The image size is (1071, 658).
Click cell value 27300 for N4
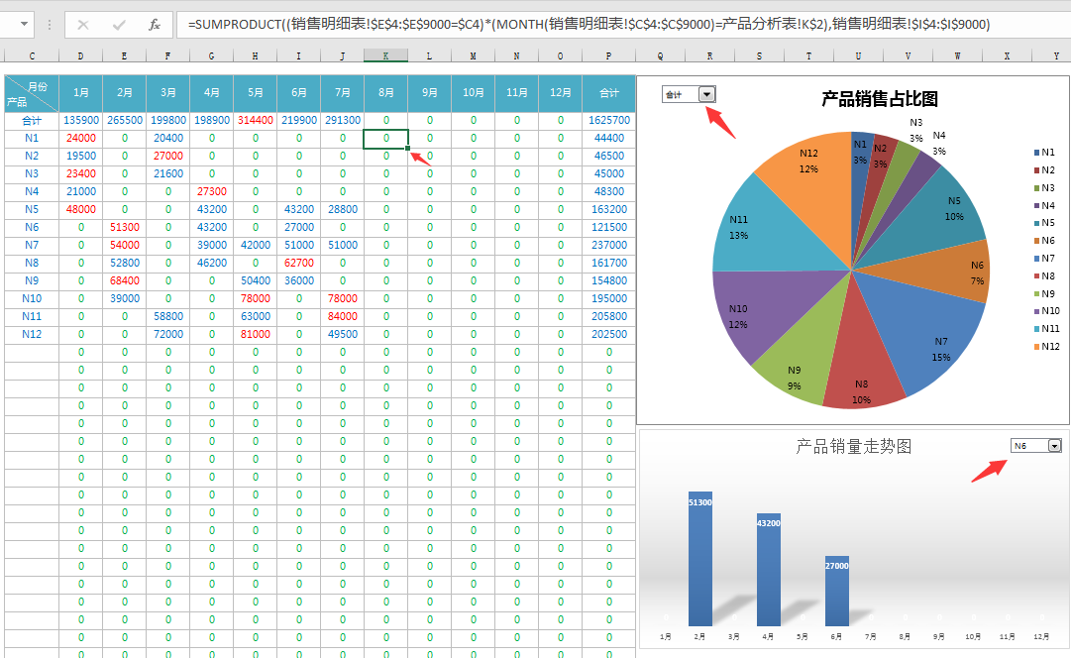pos(212,191)
